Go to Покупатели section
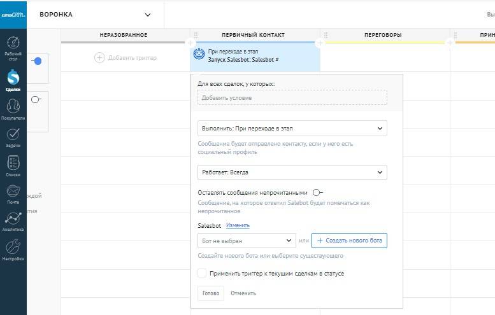Image resolution: width=495 pixels, height=315 pixels. [x=13, y=108]
